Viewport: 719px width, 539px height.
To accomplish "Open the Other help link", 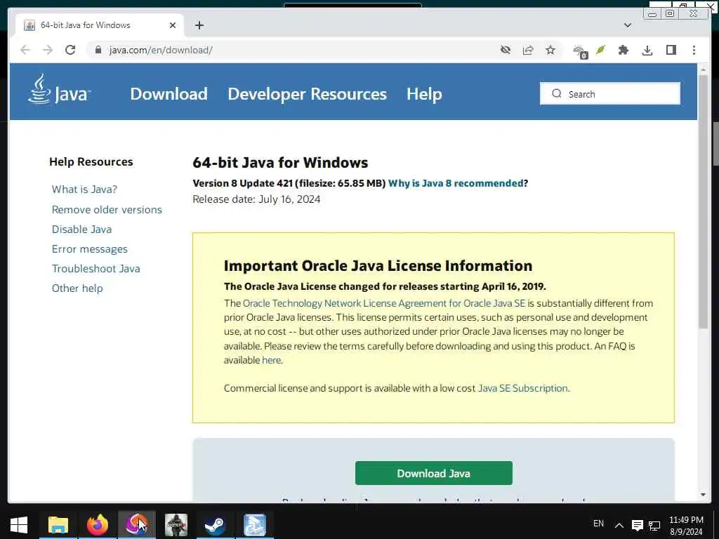I will pos(77,288).
